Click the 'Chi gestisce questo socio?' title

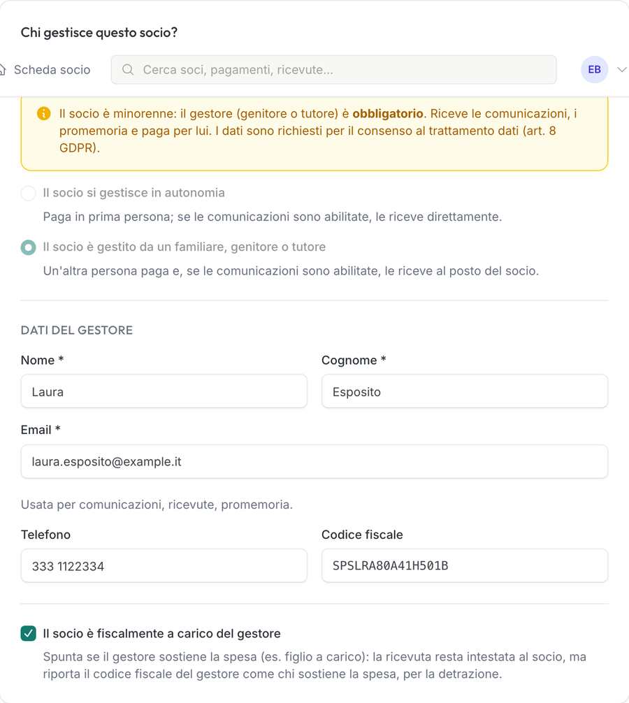point(99,32)
